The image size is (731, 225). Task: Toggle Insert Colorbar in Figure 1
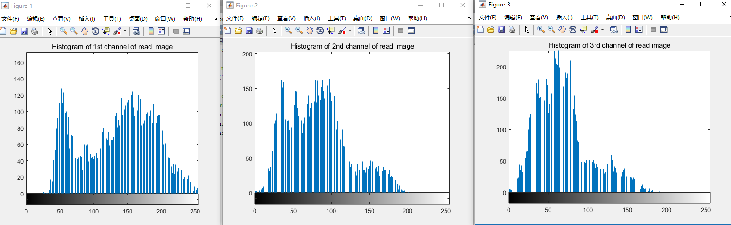(x=150, y=31)
